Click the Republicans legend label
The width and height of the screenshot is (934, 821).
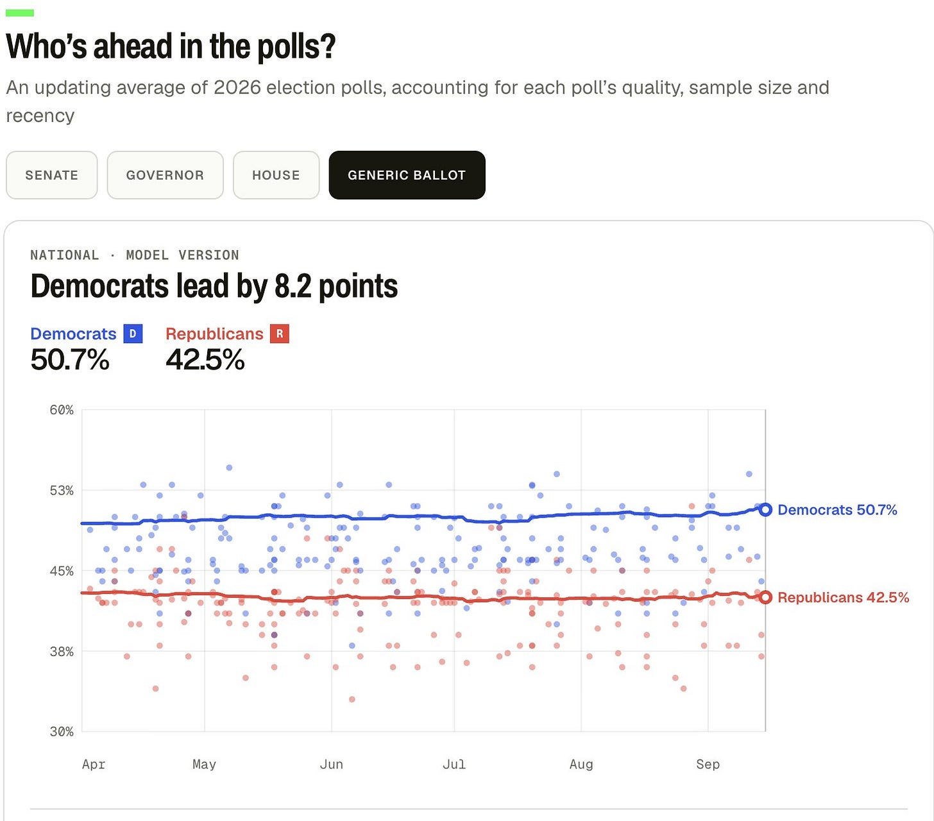click(x=214, y=334)
